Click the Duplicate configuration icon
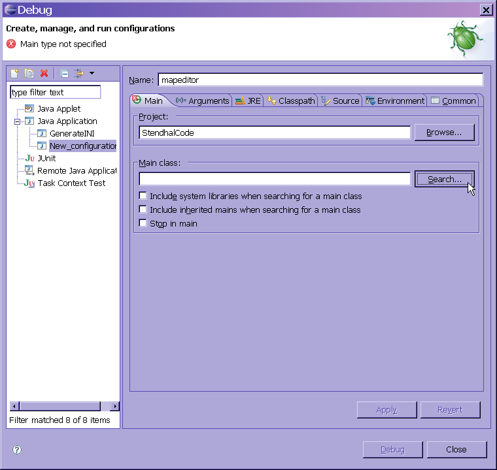The image size is (497, 470). click(29, 73)
